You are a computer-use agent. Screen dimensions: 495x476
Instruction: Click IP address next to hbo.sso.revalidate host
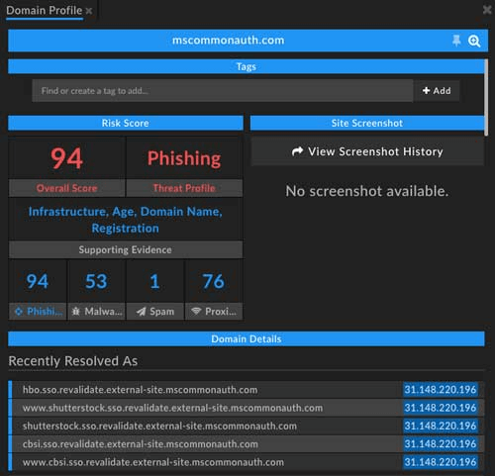pos(441,390)
